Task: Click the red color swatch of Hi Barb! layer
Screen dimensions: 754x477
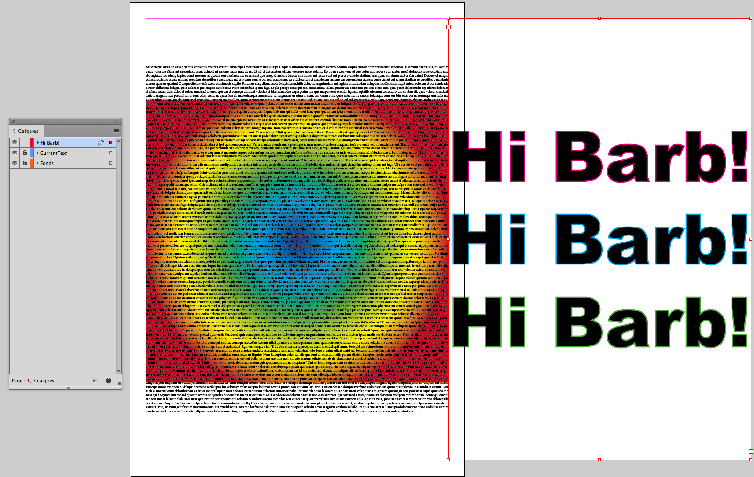Action: [x=32, y=142]
